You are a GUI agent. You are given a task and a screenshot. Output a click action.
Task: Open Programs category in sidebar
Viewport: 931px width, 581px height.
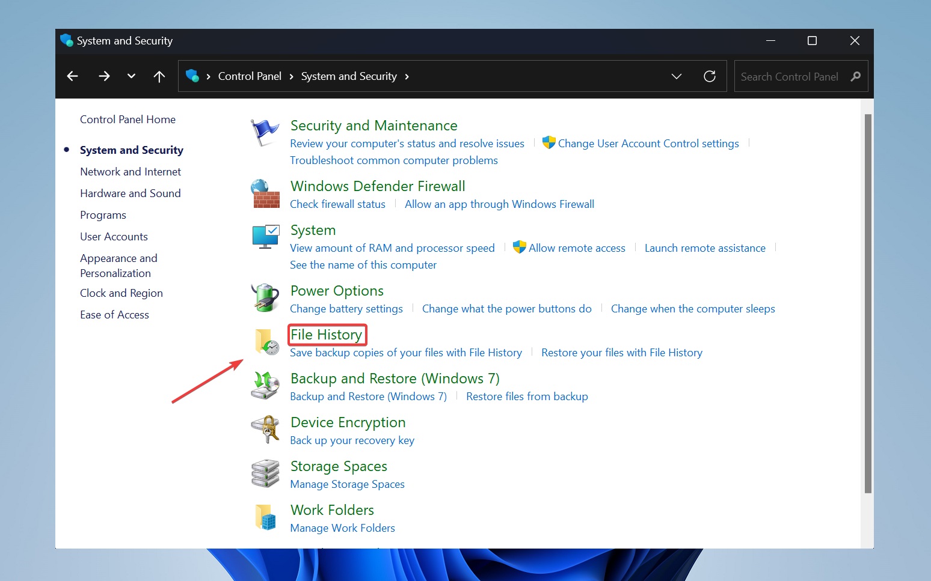pyautogui.click(x=103, y=215)
